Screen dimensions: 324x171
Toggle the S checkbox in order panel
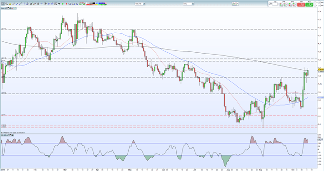[x=315, y=2]
